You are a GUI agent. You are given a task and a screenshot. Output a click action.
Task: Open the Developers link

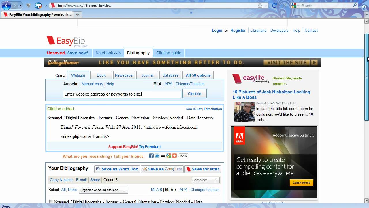(279, 30)
